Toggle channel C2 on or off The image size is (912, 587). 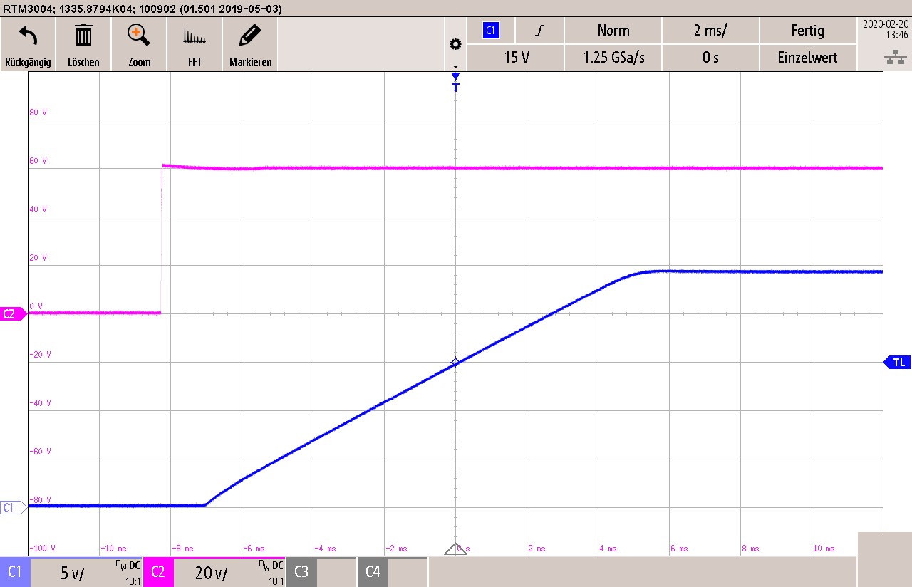coord(158,572)
